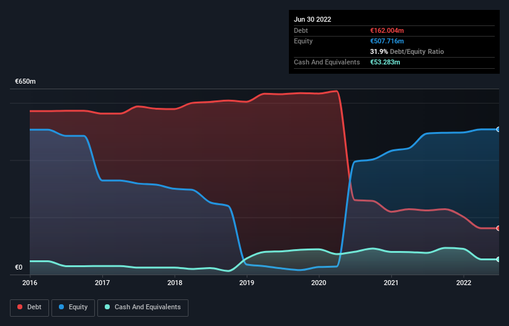The width and height of the screenshot is (509, 326).
Task: Click the 2021 x-axis label
Action: tap(391, 283)
